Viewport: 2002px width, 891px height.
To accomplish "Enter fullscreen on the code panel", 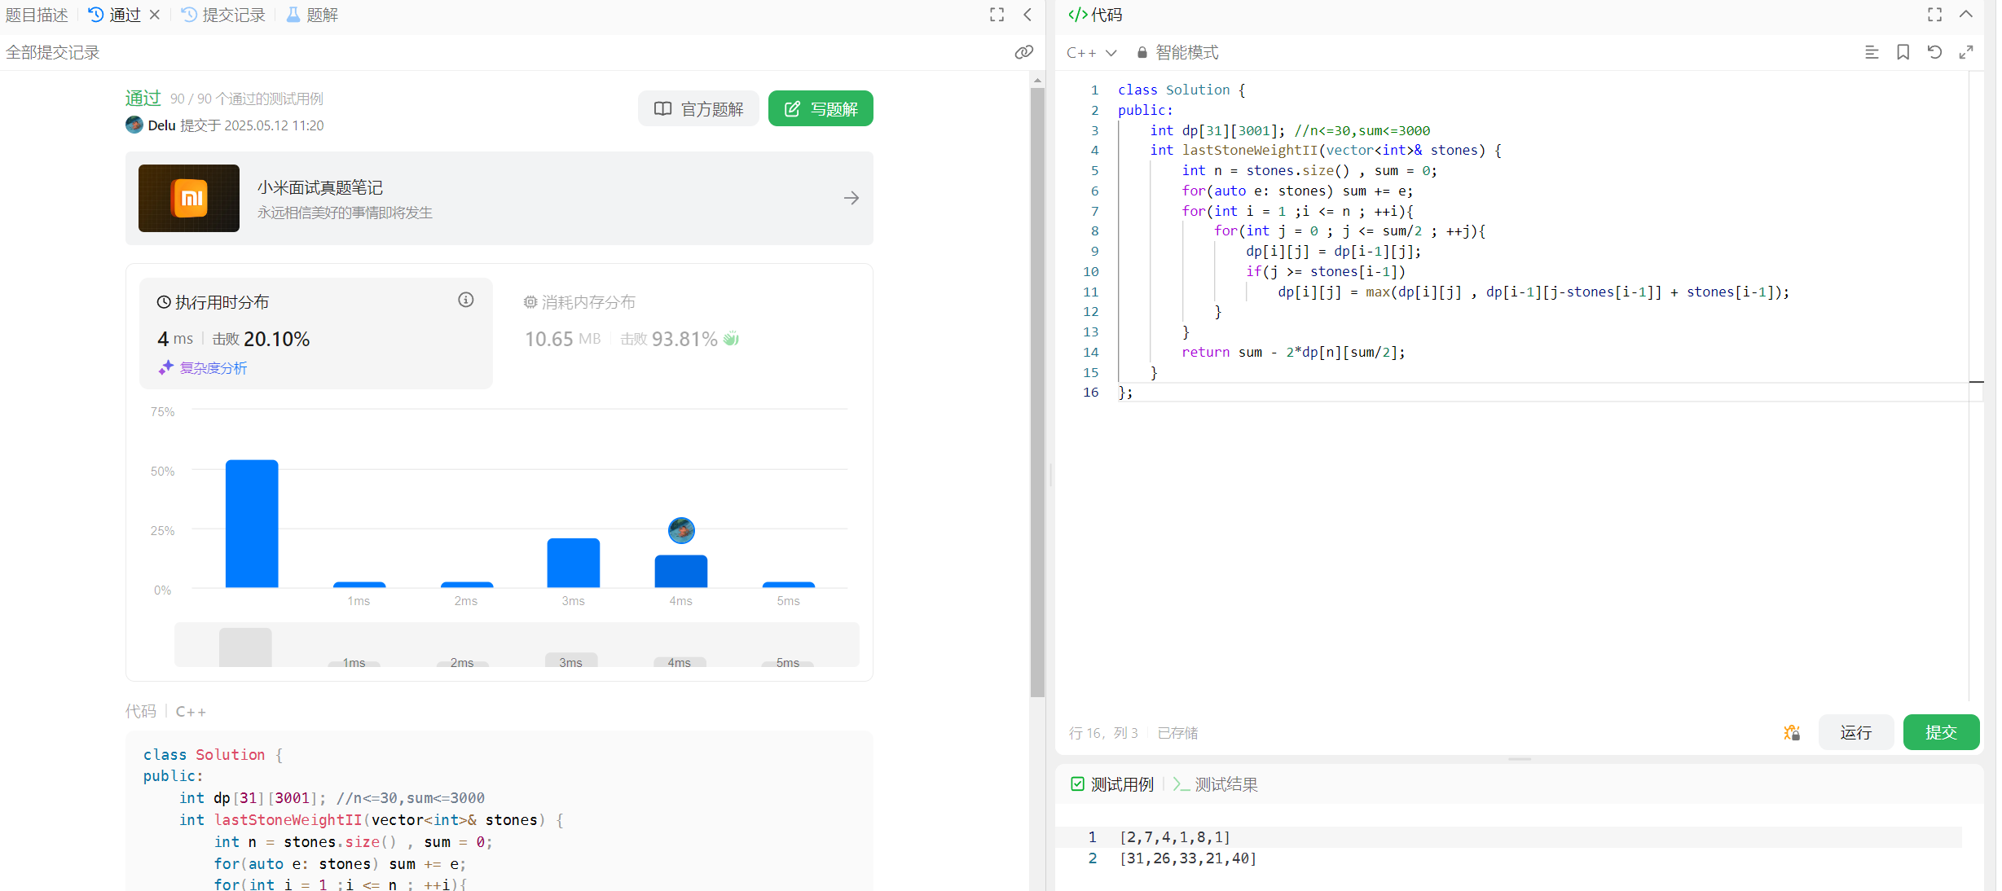I will click(1934, 15).
